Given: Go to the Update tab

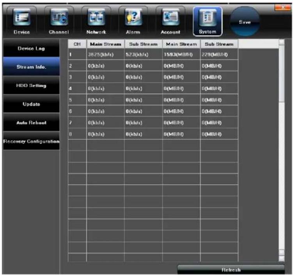Looking at the screenshot, I should click(31, 104).
